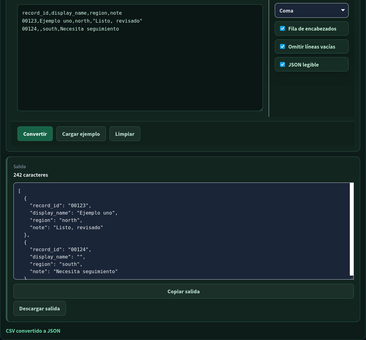Click the output area's vertical scrollbar
The image size is (366, 340).
[352, 229]
